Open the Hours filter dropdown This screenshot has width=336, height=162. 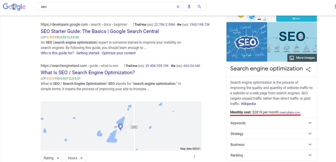(x=75, y=158)
